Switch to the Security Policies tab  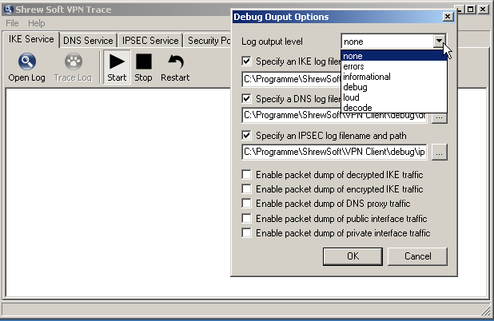click(208, 41)
